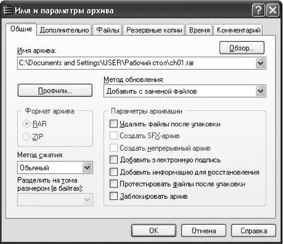This screenshot has width=283, height=244.
Task: Click the Обзор... browse button
Action: click(x=242, y=48)
